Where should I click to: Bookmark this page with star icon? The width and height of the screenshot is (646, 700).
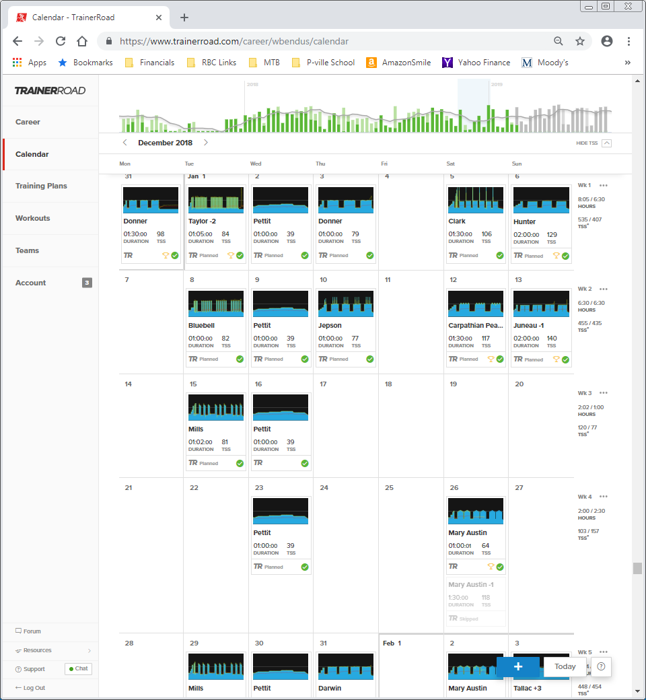point(580,41)
